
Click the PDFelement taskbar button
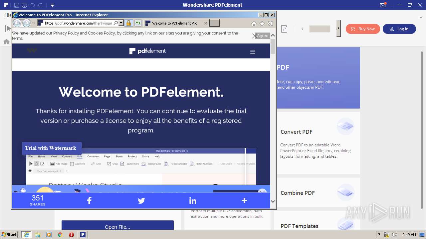tap(83, 235)
